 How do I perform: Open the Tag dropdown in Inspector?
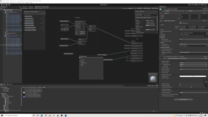[x=174, y=11]
